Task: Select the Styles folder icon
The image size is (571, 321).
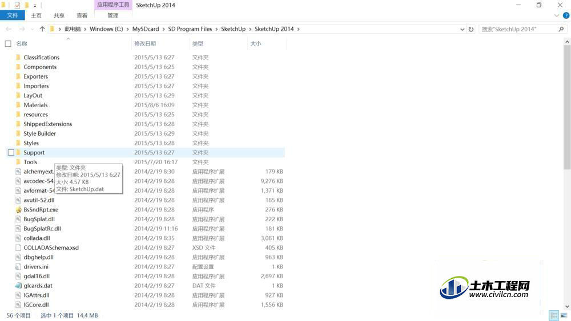Action: [x=18, y=143]
